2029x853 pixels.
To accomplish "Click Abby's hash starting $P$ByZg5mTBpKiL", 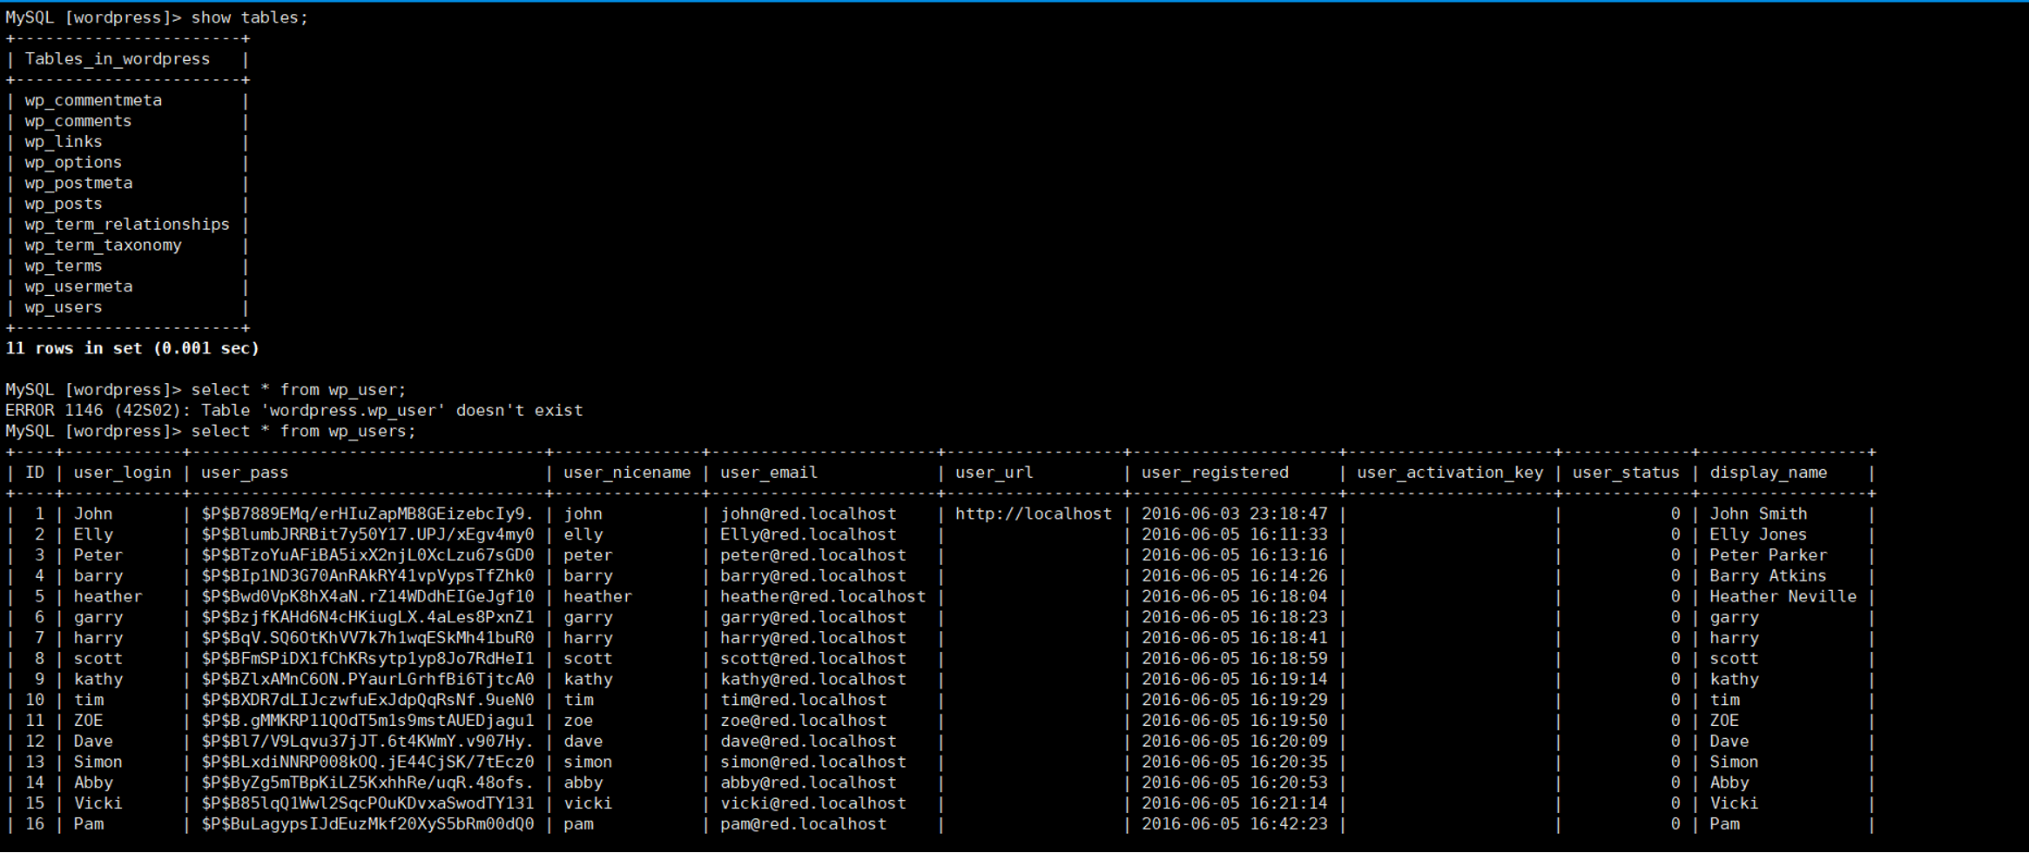I will tap(367, 782).
